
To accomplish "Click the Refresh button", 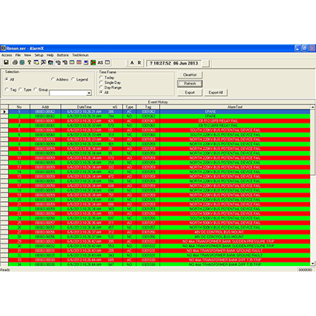I will pyautogui.click(x=190, y=84).
